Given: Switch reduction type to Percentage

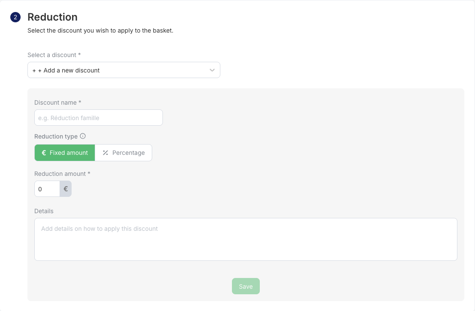Looking at the screenshot, I should tap(123, 153).
